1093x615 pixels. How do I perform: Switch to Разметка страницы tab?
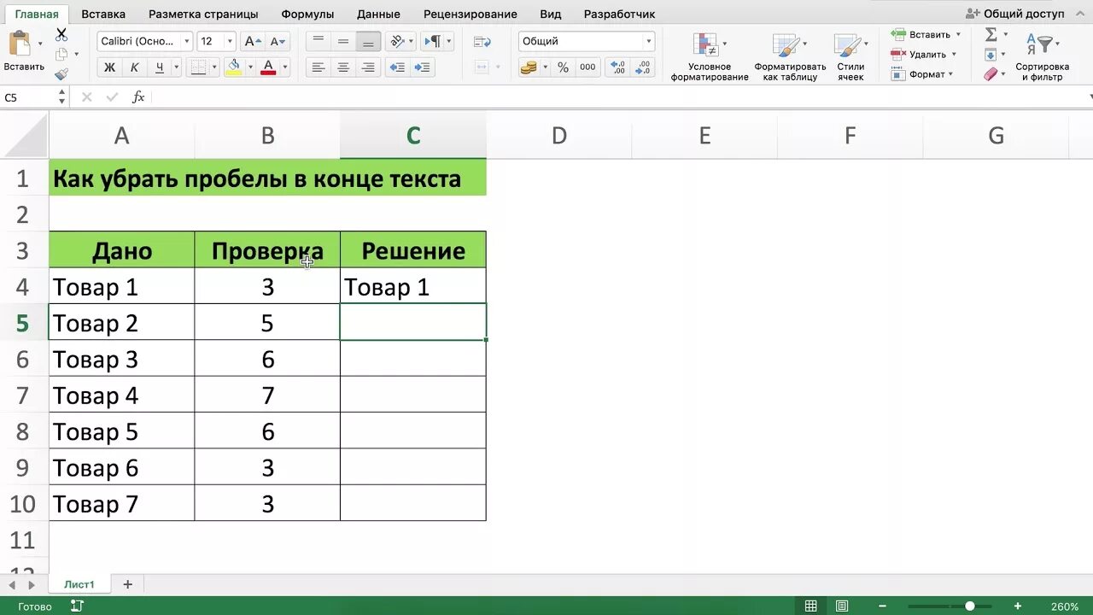(203, 14)
